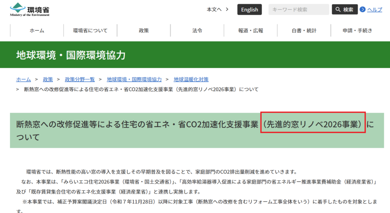Click the green 地球環境・国際環境協力 banner heading
This screenshot has height=213, width=390.
click(71, 55)
